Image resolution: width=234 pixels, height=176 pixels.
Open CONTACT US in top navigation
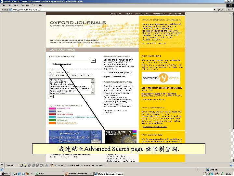pos(142,14)
